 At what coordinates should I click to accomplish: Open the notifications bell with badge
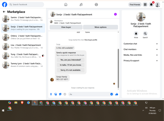[151, 5]
